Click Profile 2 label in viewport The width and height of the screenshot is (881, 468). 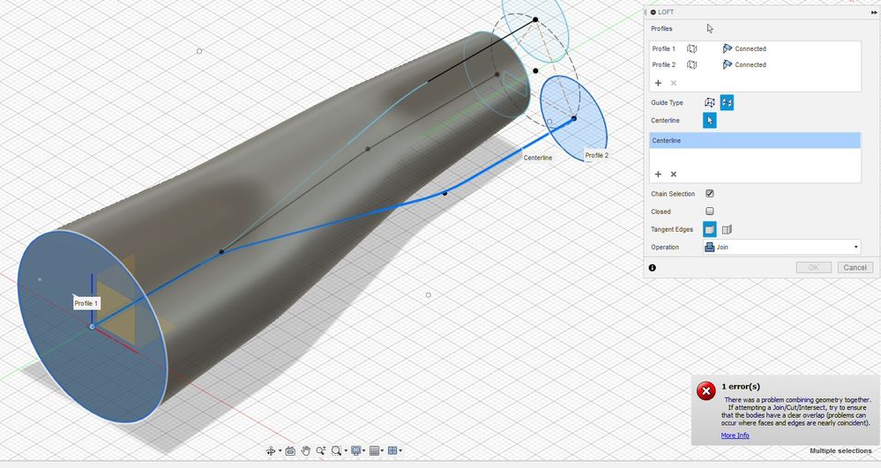click(x=597, y=155)
